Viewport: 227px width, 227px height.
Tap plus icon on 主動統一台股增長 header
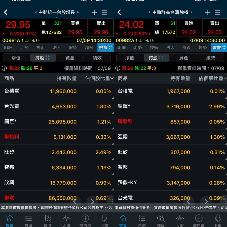pyautogui.click(x=94, y=12)
